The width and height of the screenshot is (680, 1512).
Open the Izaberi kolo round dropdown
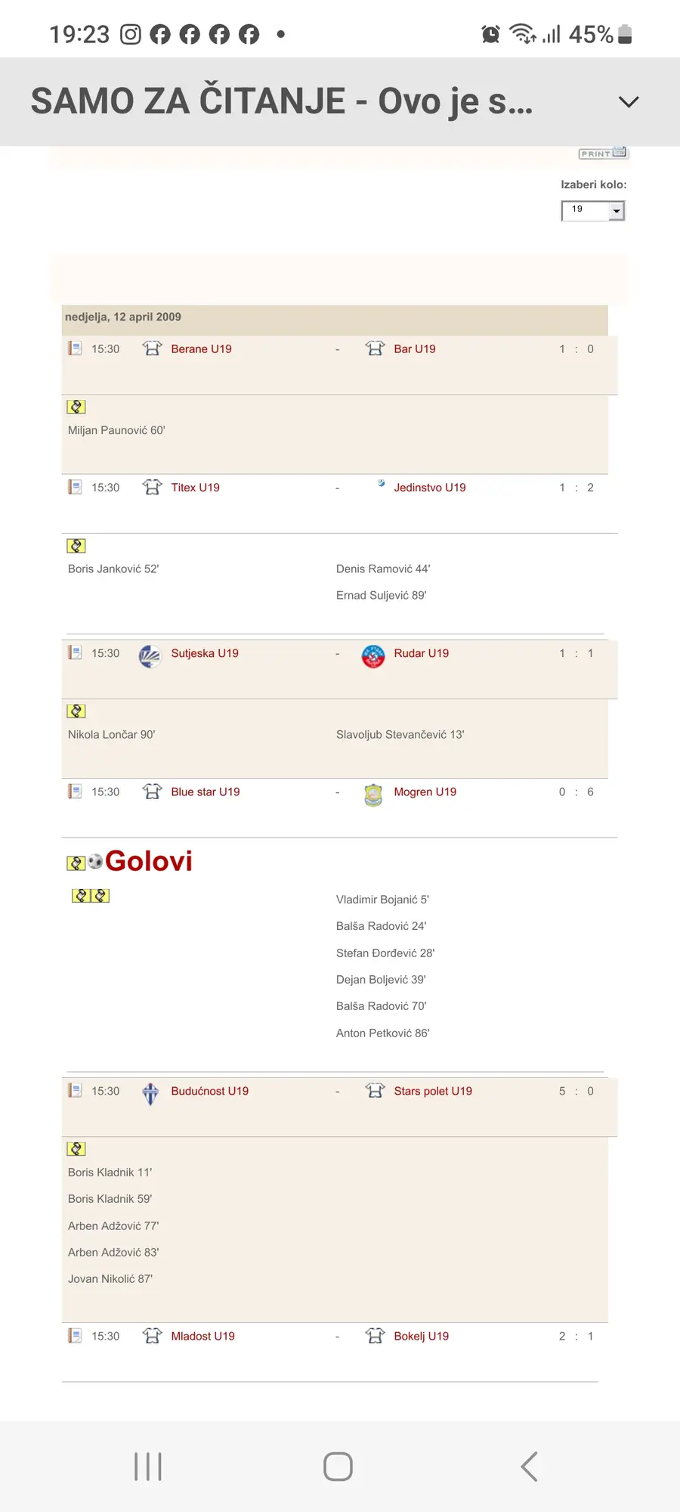[593, 210]
